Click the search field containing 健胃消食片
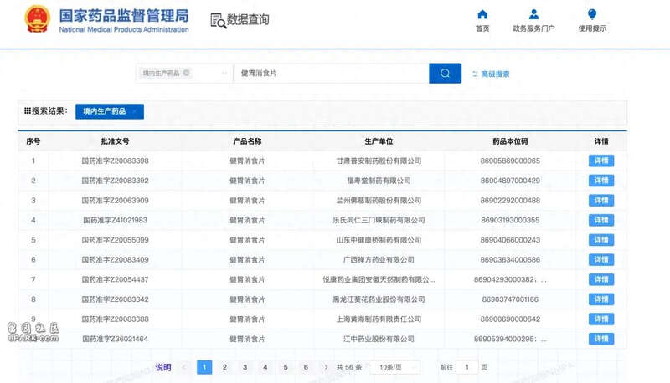Screen dimensions: 670x383 click(x=331, y=74)
